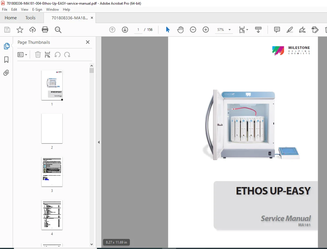Screen dimensions: 327x249
Task: Add file to starred with star icon
Action: click(20, 30)
